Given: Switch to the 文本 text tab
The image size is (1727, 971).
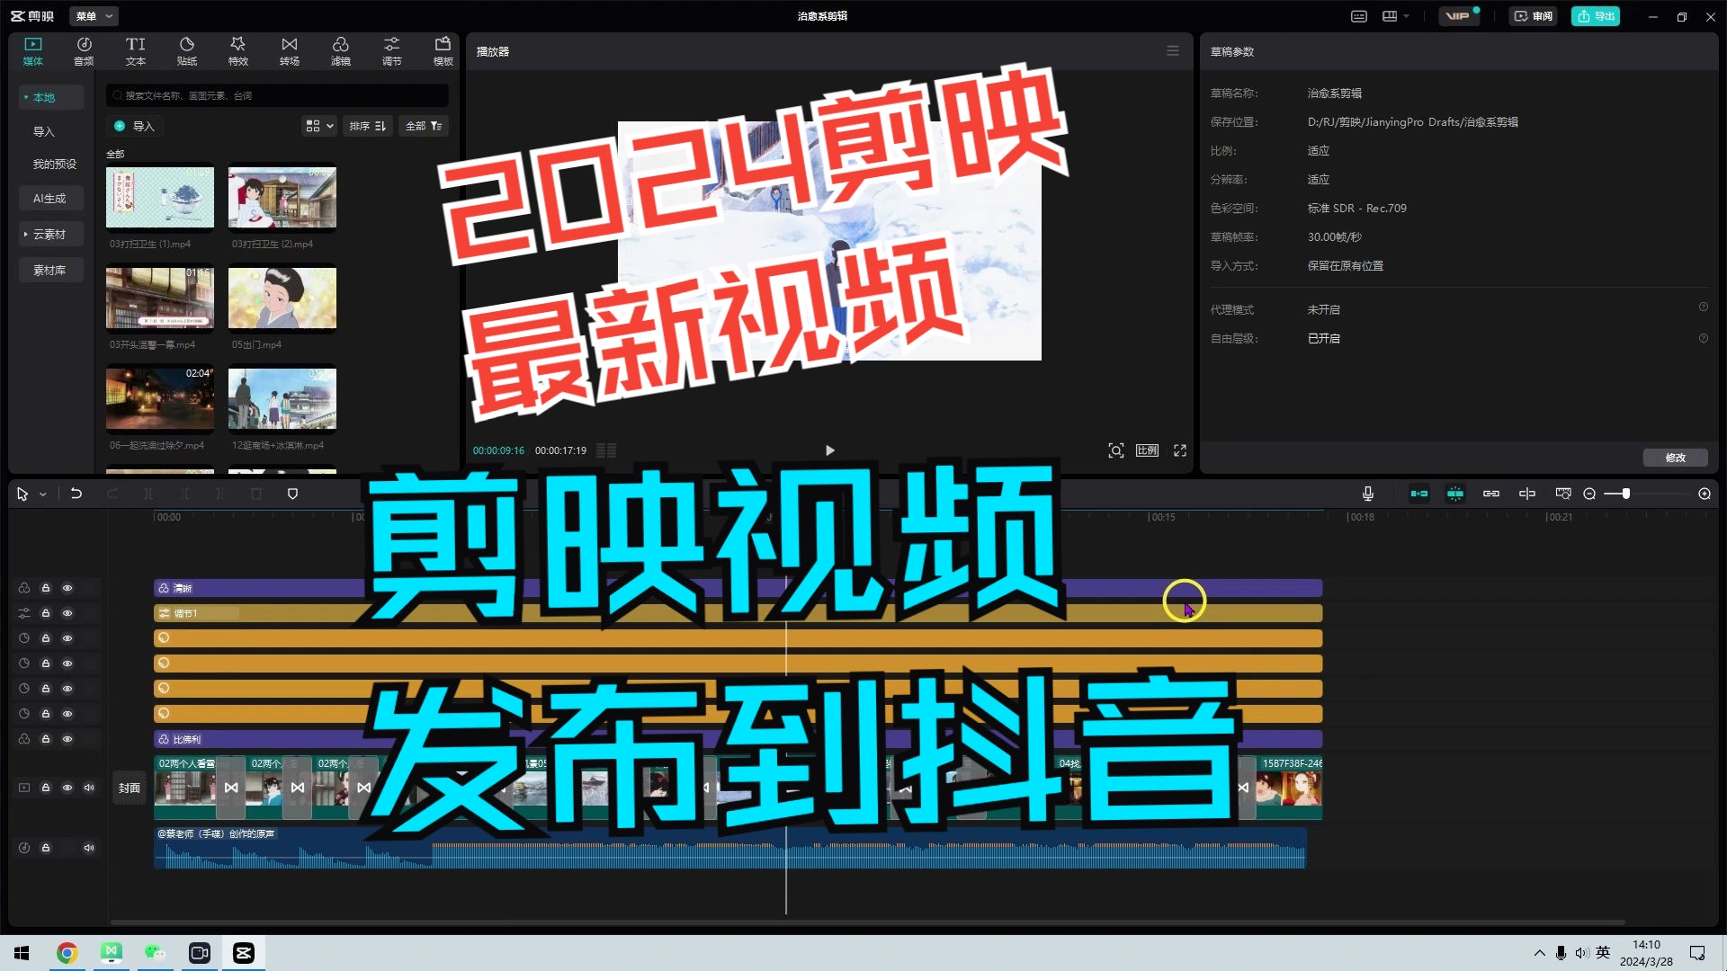Looking at the screenshot, I should pyautogui.click(x=135, y=51).
